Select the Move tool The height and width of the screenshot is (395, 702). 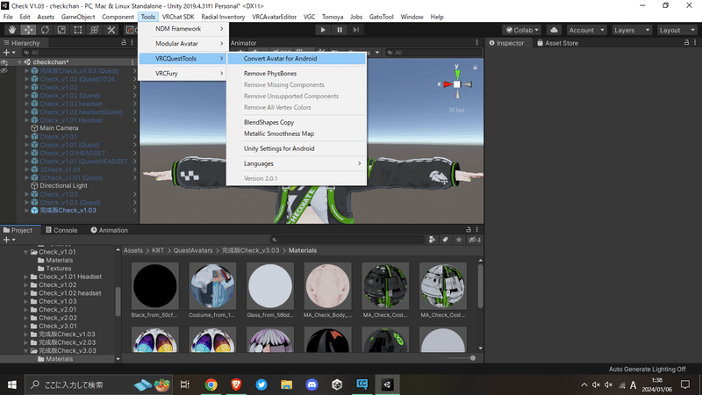pyautogui.click(x=28, y=30)
